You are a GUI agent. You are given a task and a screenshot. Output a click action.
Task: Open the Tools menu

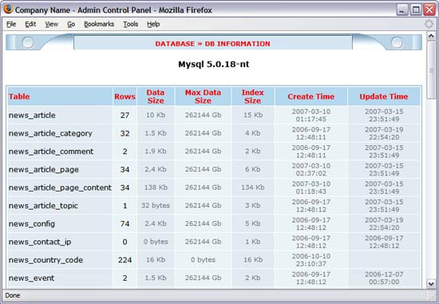pos(130,25)
